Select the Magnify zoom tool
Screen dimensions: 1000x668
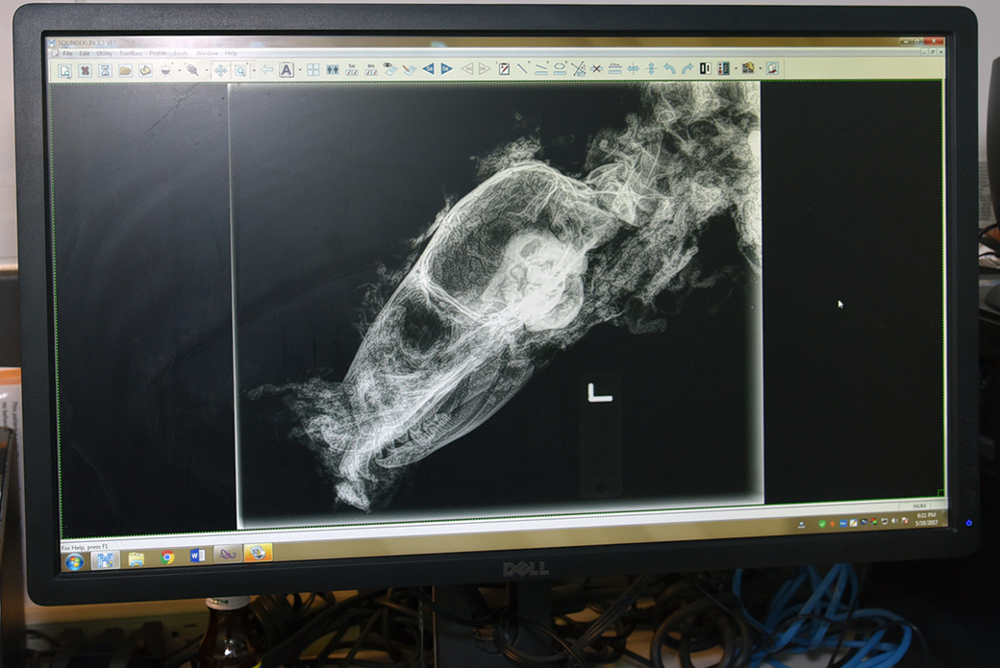tap(192, 69)
